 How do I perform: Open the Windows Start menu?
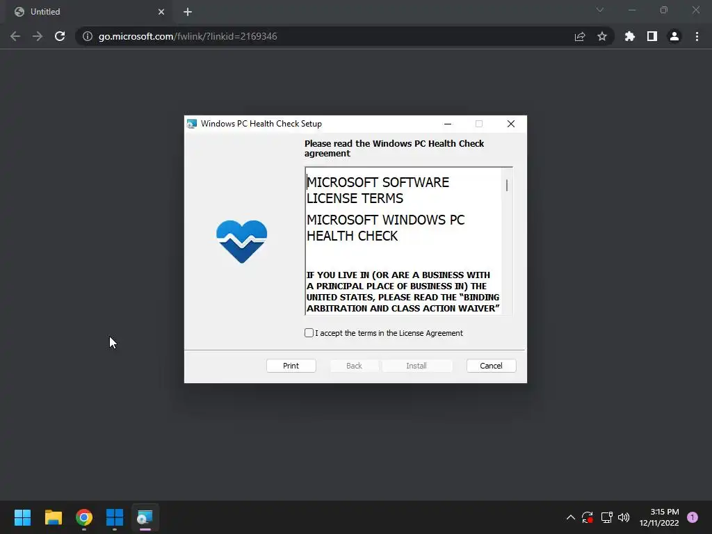[x=22, y=517]
